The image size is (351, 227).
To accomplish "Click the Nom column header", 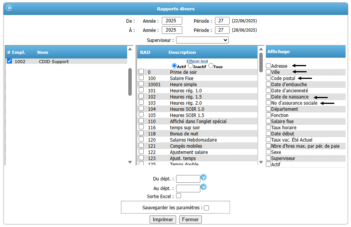I will [x=42, y=52].
